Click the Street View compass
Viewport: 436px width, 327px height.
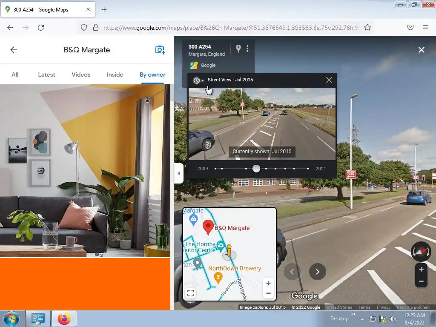[421, 252]
